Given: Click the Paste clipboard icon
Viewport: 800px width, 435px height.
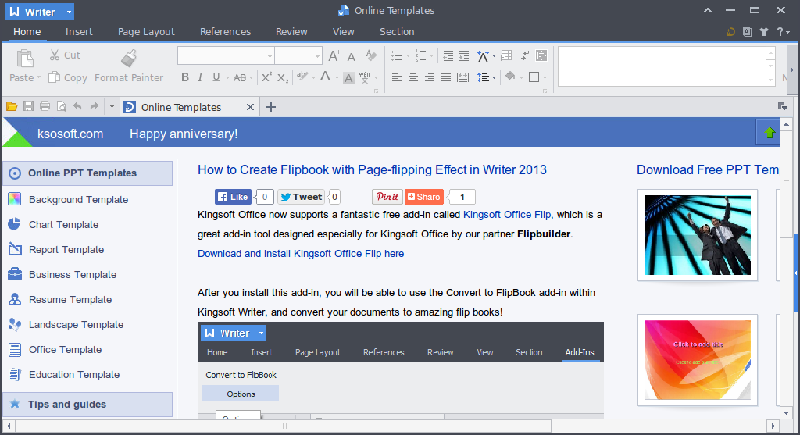Looking at the screenshot, I should [24, 58].
